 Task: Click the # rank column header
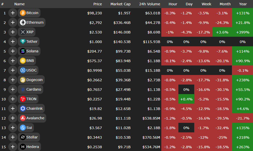(3, 4)
